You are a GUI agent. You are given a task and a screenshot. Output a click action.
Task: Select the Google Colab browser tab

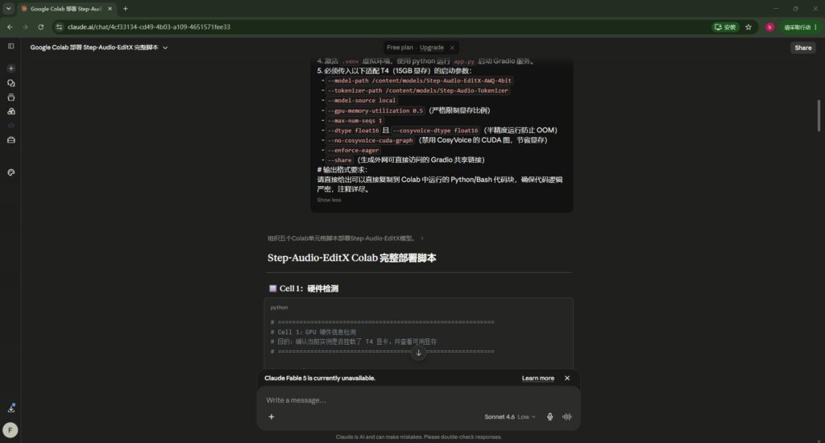[66, 9]
